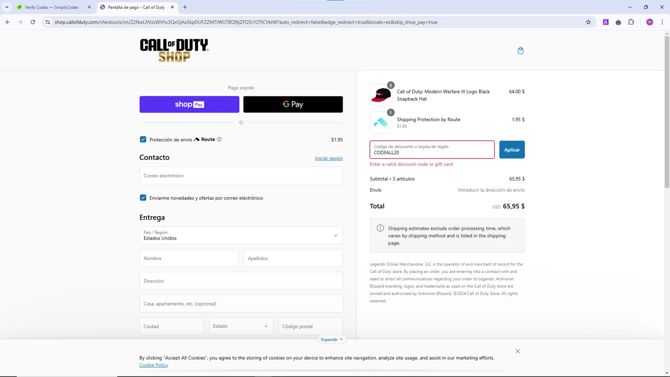Open the País / Región dropdown

pyautogui.click(x=241, y=235)
